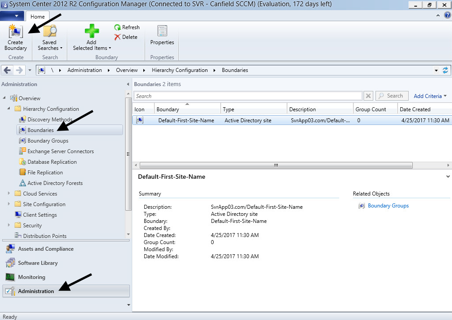Click the Search button

click(x=392, y=96)
